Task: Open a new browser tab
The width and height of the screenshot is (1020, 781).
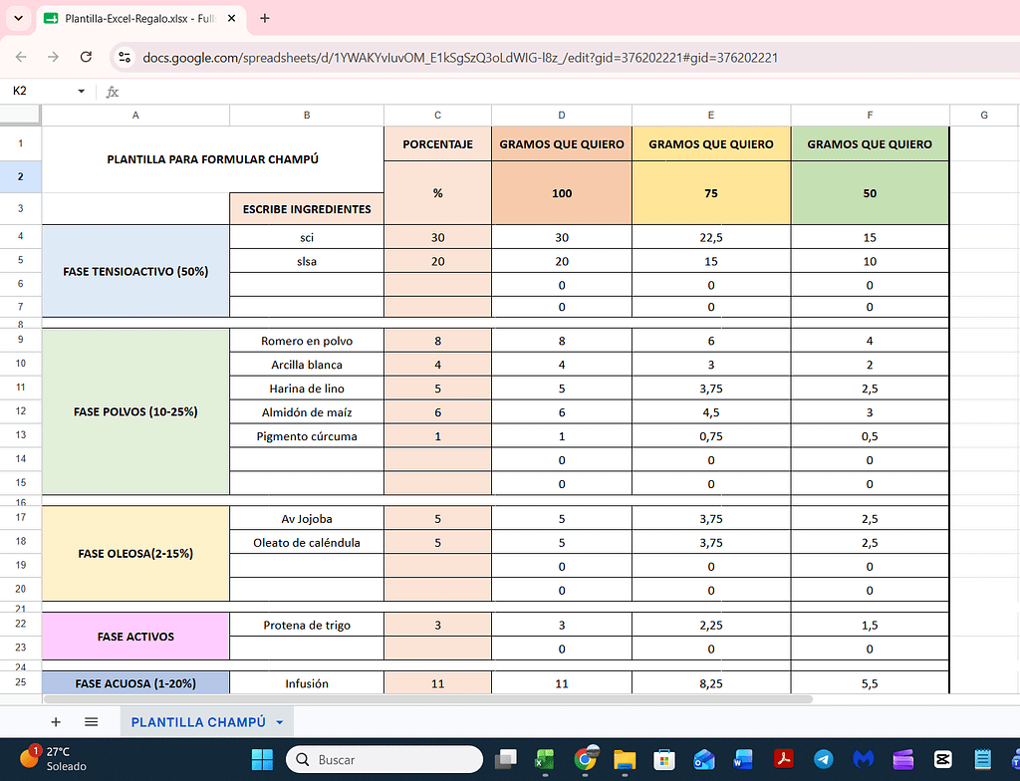Action: pyautogui.click(x=265, y=18)
